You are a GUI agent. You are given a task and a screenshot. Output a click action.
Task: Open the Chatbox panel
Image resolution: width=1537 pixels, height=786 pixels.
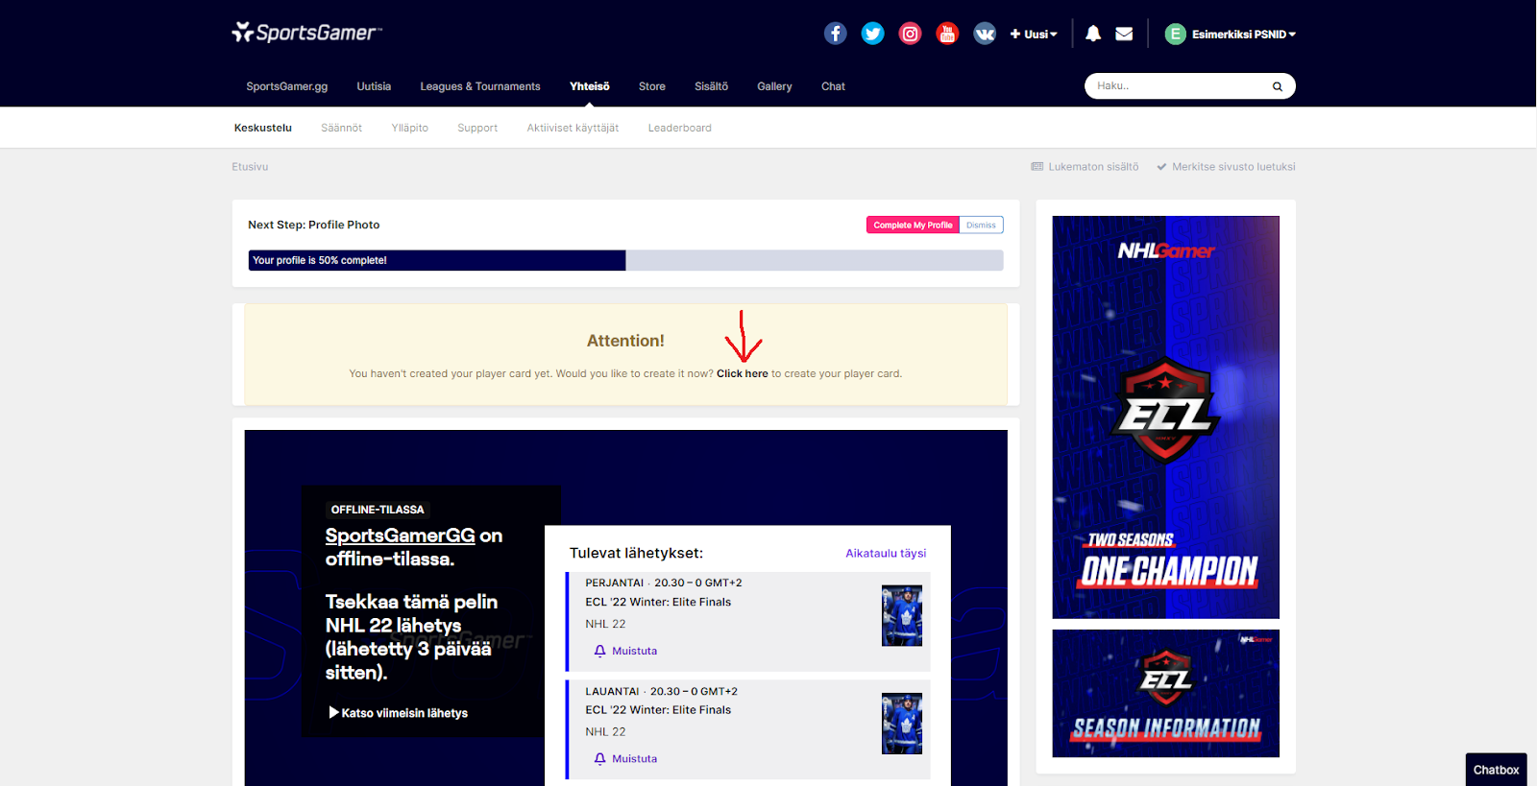[x=1496, y=770]
